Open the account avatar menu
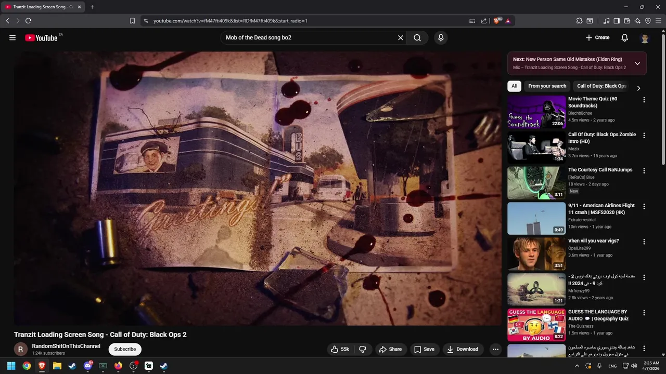666x374 pixels. point(645,38)
